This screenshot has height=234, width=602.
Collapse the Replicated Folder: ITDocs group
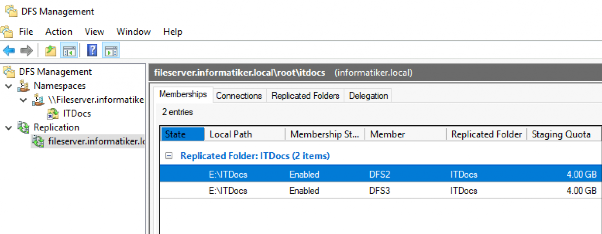[x=169, y=155]
